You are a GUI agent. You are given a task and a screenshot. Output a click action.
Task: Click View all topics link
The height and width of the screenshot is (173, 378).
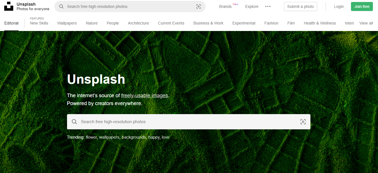tap(366, 23)
